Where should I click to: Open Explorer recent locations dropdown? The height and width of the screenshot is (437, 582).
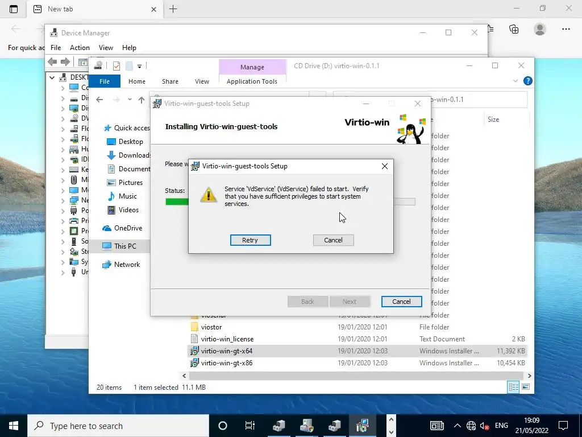tap(130, 99)
